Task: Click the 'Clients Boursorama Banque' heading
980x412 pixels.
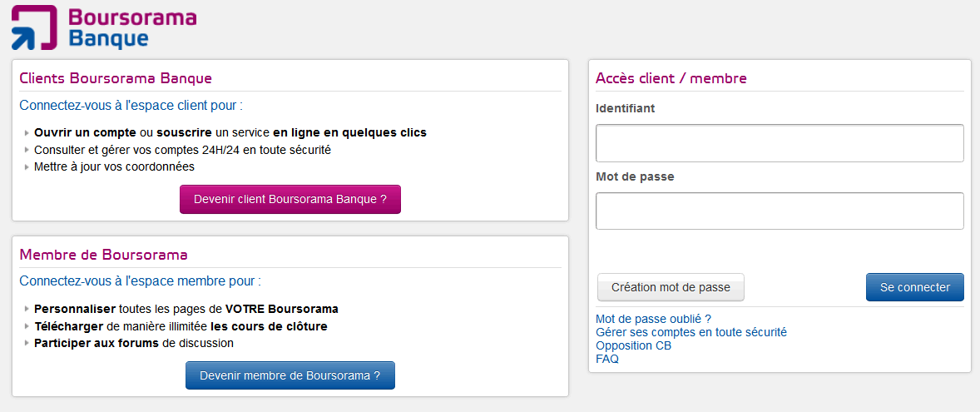Action: click(116, 78)
